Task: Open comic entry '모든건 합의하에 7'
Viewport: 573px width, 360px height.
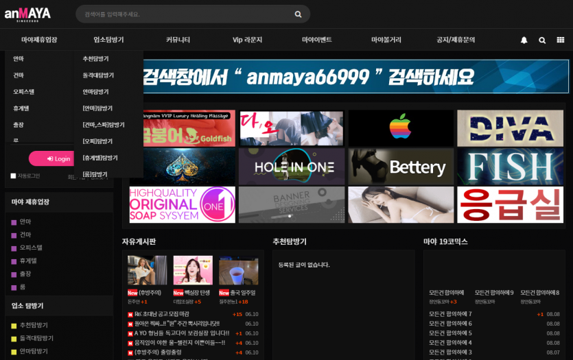Action: point(451,314)
